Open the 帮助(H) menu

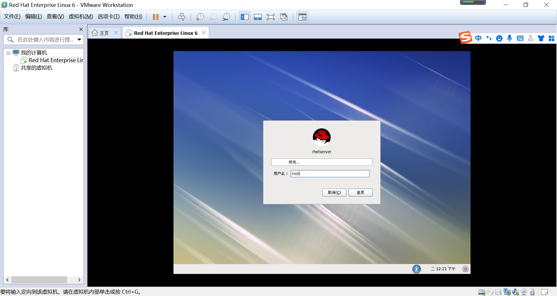133,17
